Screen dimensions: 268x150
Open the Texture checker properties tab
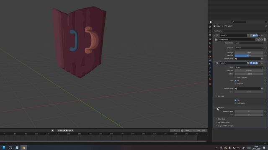(210, 84)
